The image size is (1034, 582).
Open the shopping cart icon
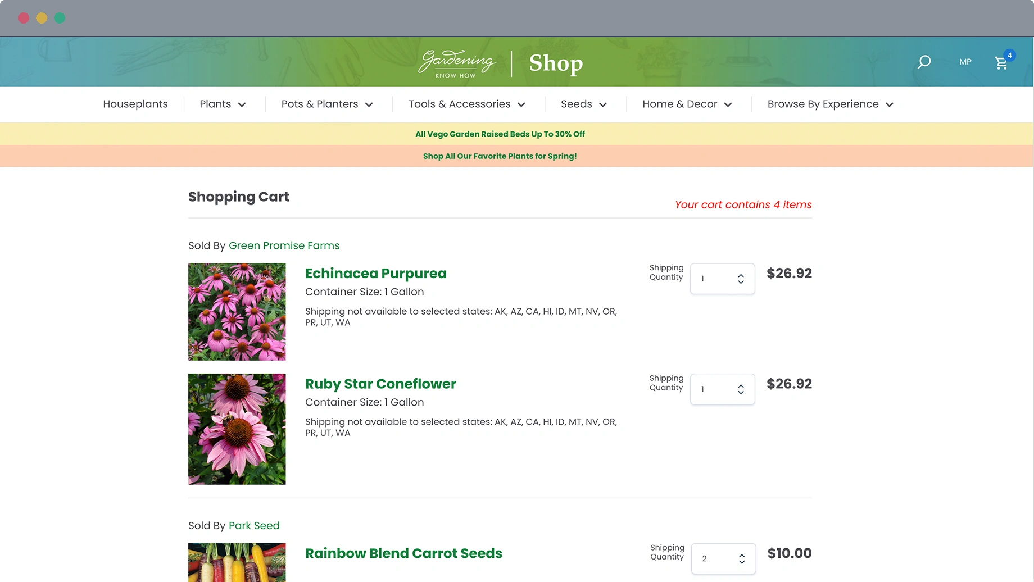click(1001, 63)
